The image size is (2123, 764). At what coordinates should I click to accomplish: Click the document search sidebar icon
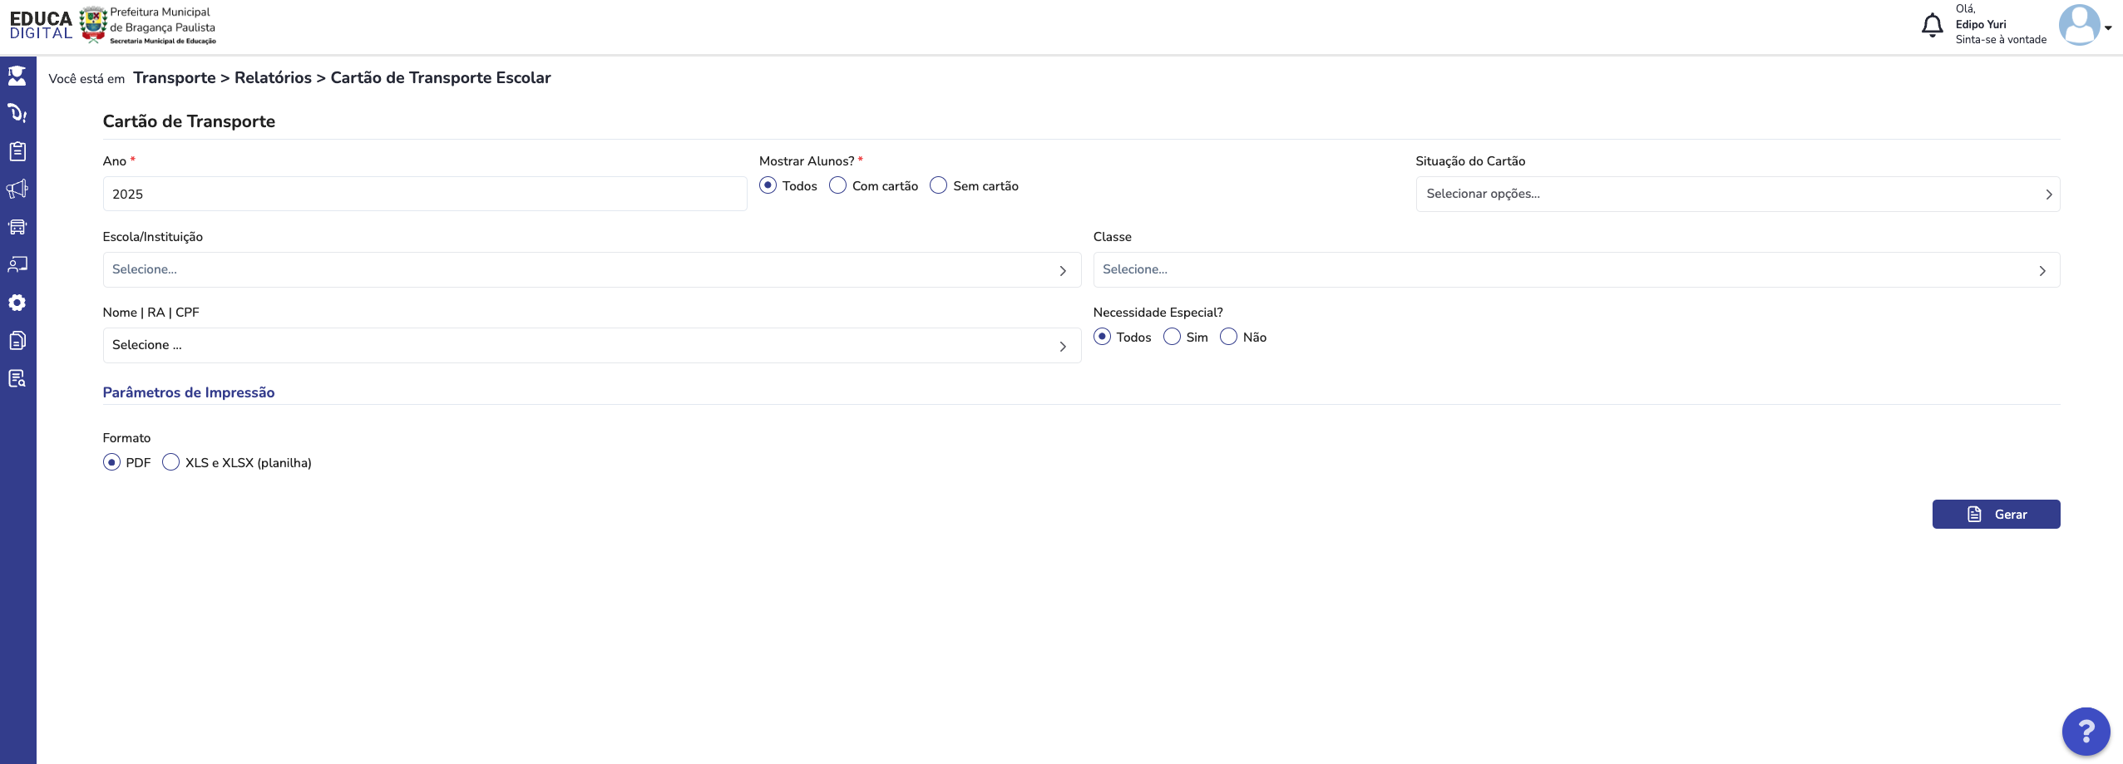[17, 378]
